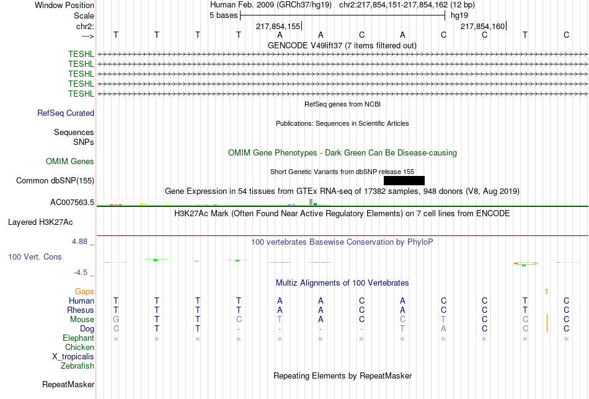Open the AC007563.5 GTEx expression bar chart
The height and width of the screenshot is (399, 589).
point(213,203)
